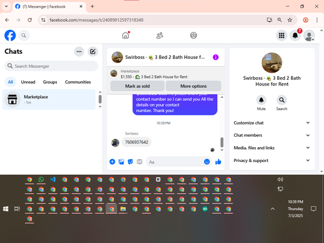The width and height of the screenshot is (324, 243).
Task: Open the Facebook logo home link
Action: pyautogui.click(x=10, y=36)
